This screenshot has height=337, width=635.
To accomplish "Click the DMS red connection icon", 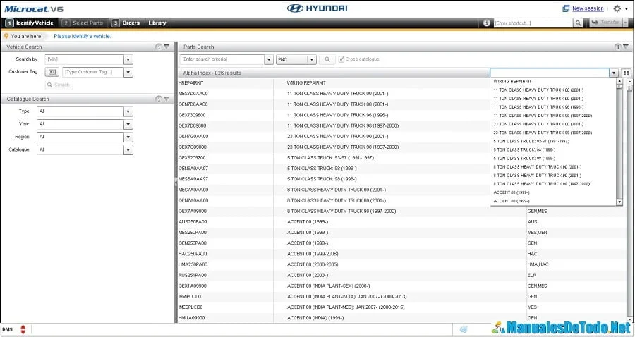I will [23, 329].
